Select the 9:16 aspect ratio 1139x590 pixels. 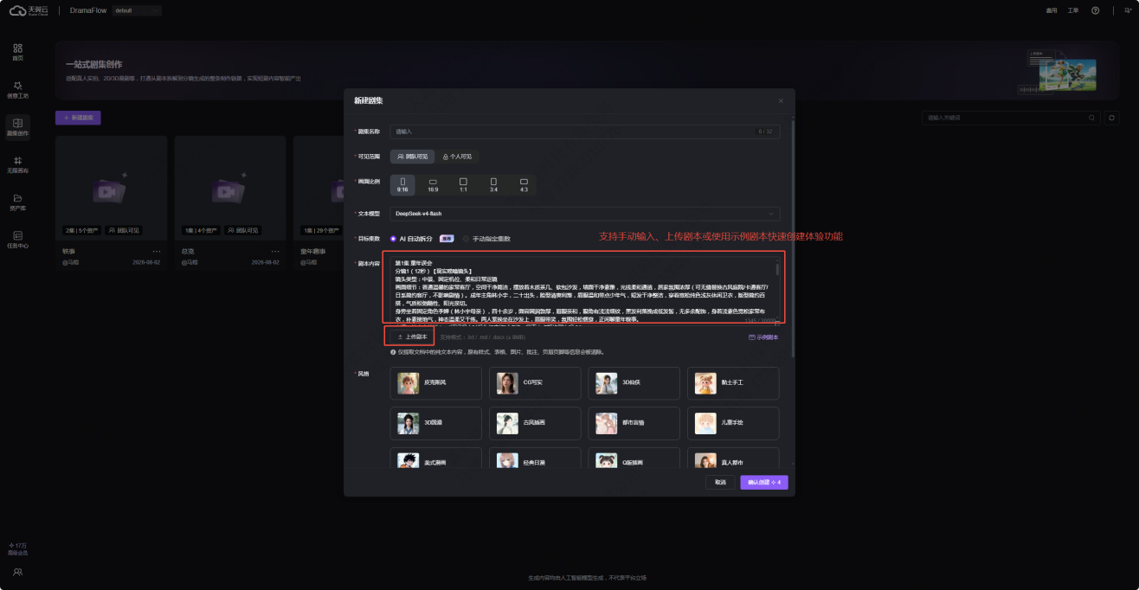pos(402,185)
